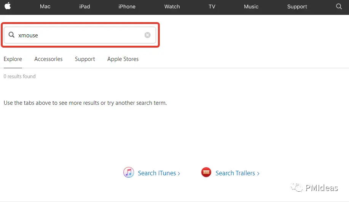Switch to the Support results tab
Viewport: 349px width, 202px height.
coord(85,59)
